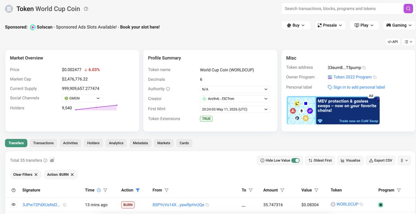Click the TRUE token extensions badge

[206, 119]
